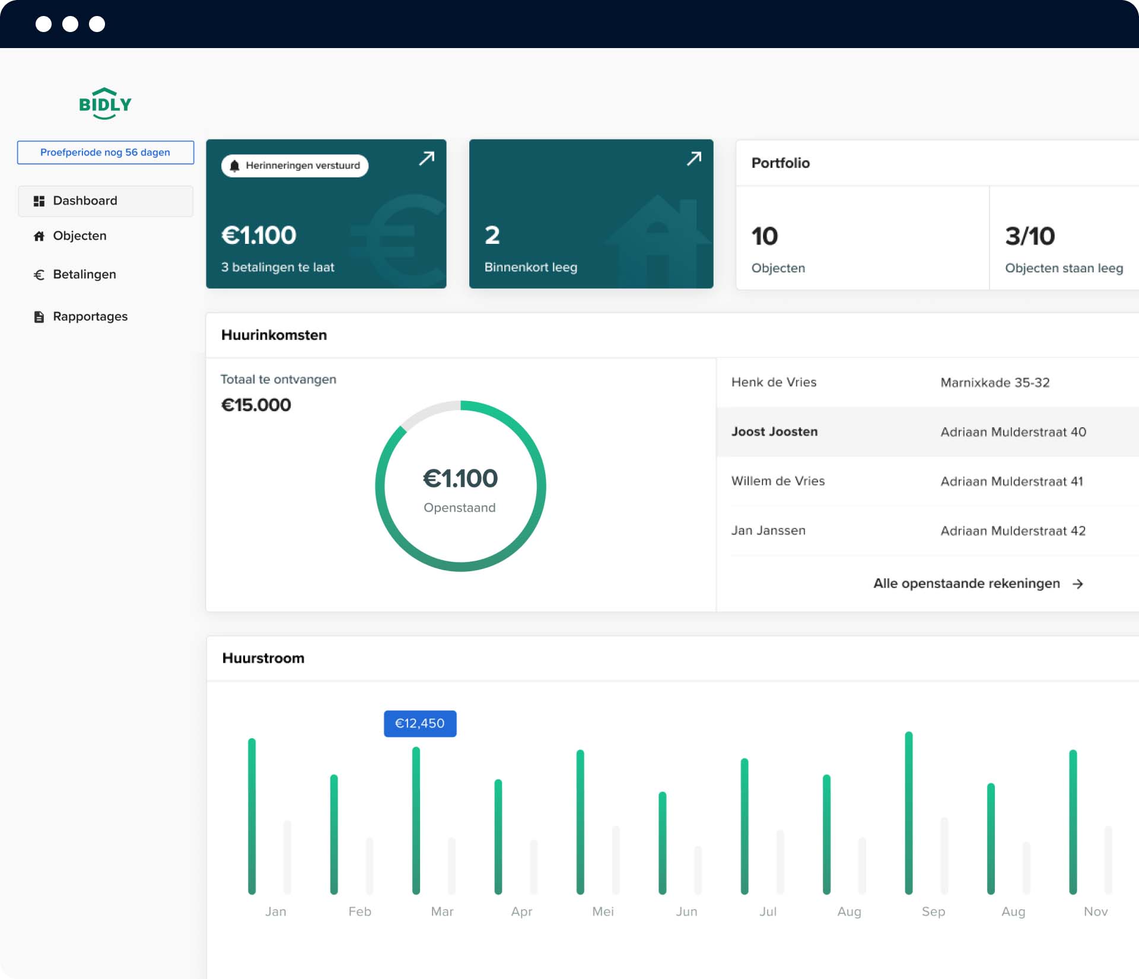Click the Dashboard grid icon
Screen dimensions: 1139x979
point(39,201)
